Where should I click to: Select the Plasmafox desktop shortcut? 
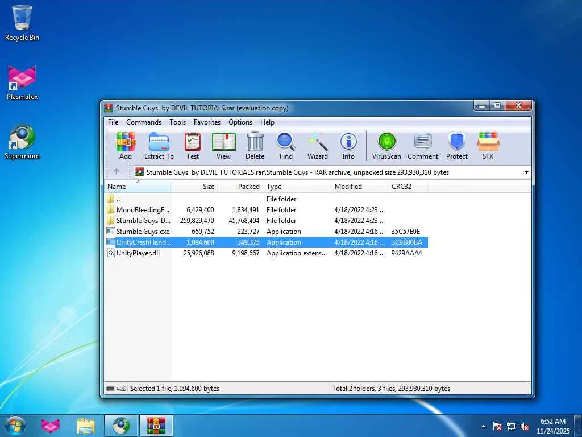[x=22, y=83]
